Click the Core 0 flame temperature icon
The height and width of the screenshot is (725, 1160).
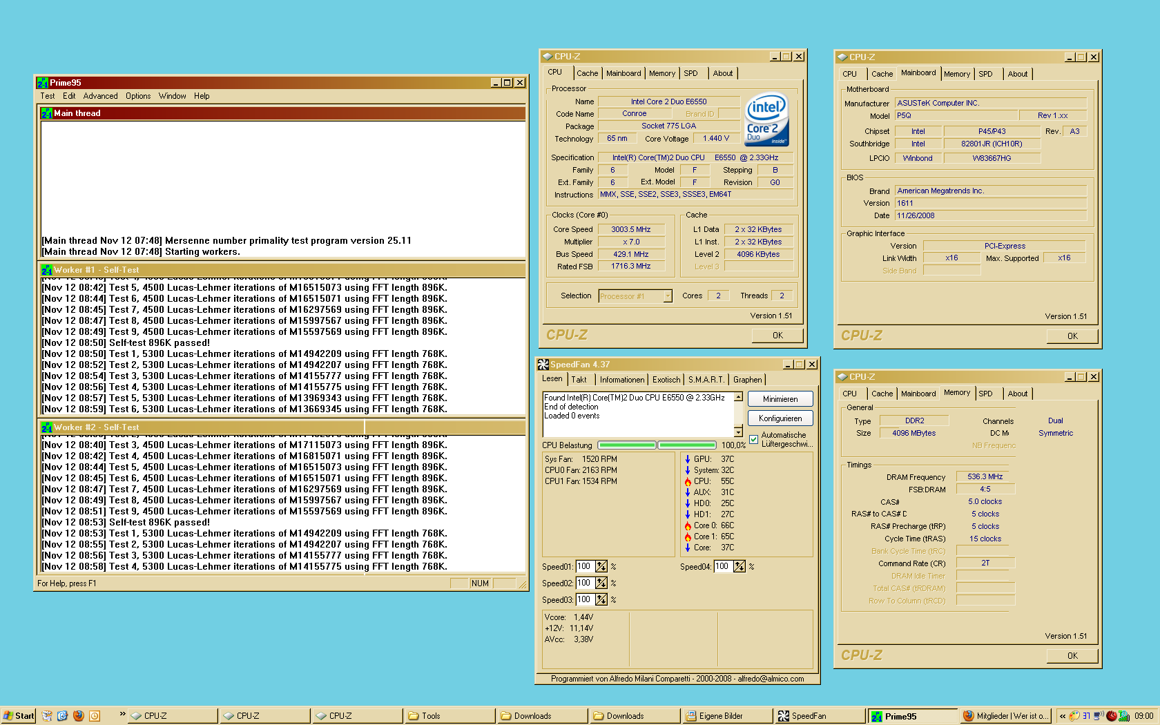688,525
